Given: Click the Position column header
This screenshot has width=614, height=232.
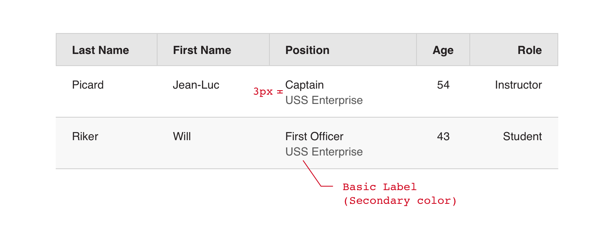Looking at the screenshot, I should pos(307,50).
